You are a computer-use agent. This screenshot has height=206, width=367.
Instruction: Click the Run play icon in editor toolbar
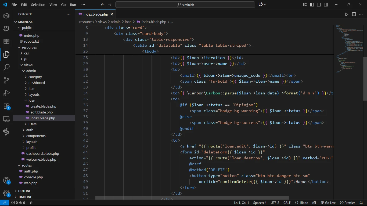[x=347, y=14]
